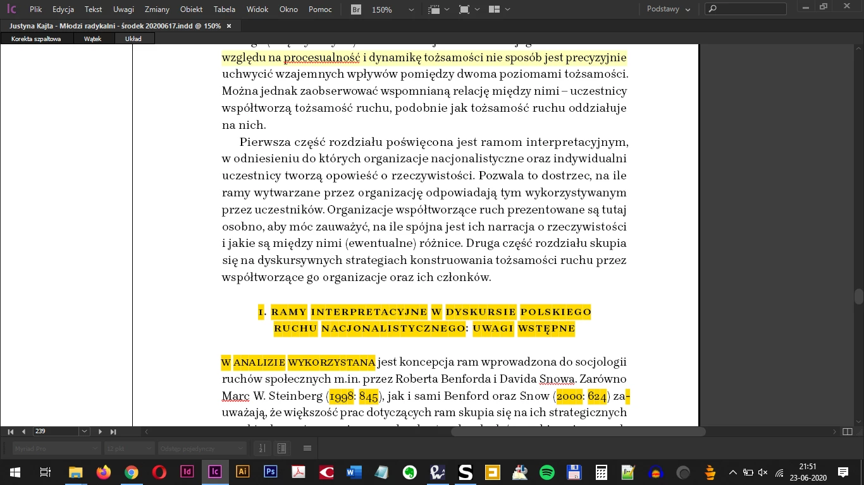The width and height of the screenshot is (864, 485).
Task: Launch Firefox from the taskbar
Action: click(103, 472)
